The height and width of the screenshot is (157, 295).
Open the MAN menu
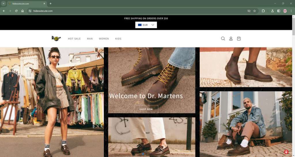90,38
